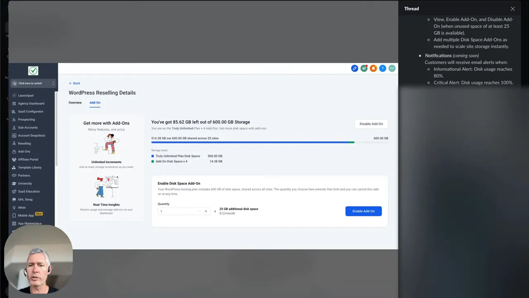
Task: Click 'Notifications (coming soon)' in Thread panel
Action: (x=452, y=56)
